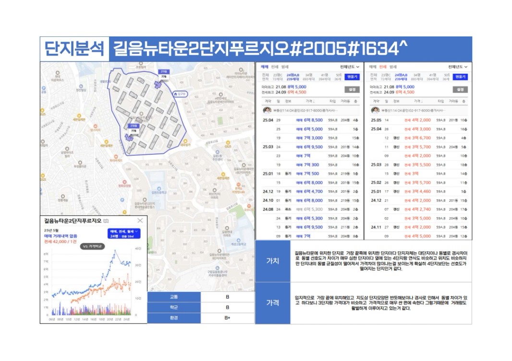Switch to 월세 tab in right price panel

coord(393,67)
